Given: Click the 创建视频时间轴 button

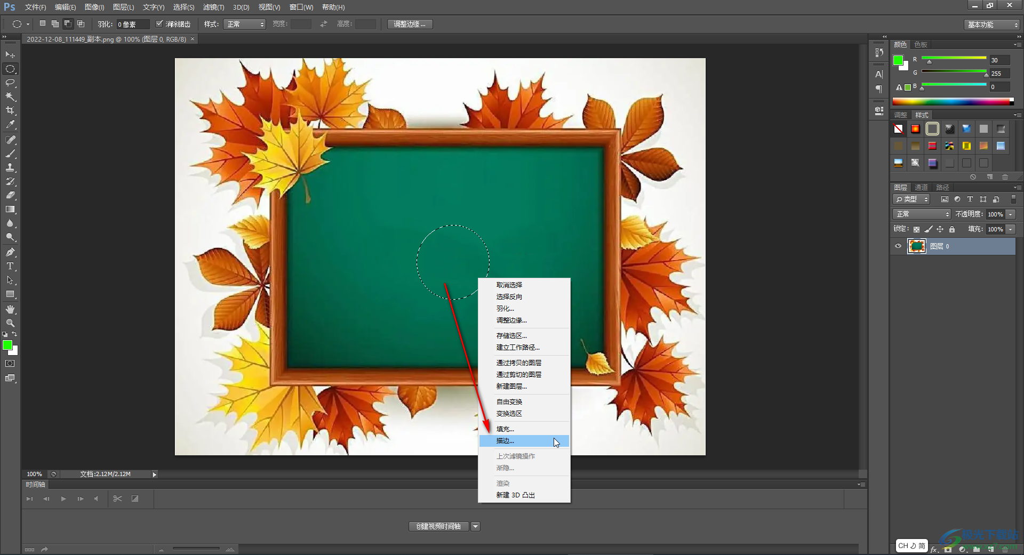Looking at the screenshot, I should click(x=438, y=527).
